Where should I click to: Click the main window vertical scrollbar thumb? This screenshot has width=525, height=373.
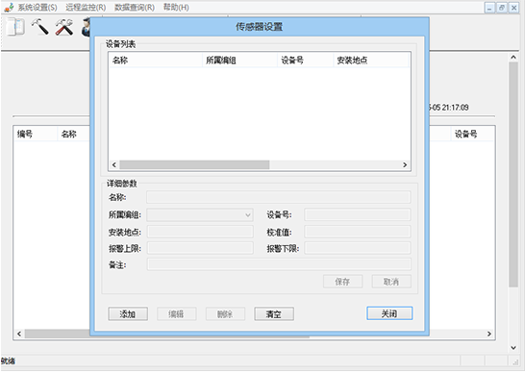click(x=513, y=175)
